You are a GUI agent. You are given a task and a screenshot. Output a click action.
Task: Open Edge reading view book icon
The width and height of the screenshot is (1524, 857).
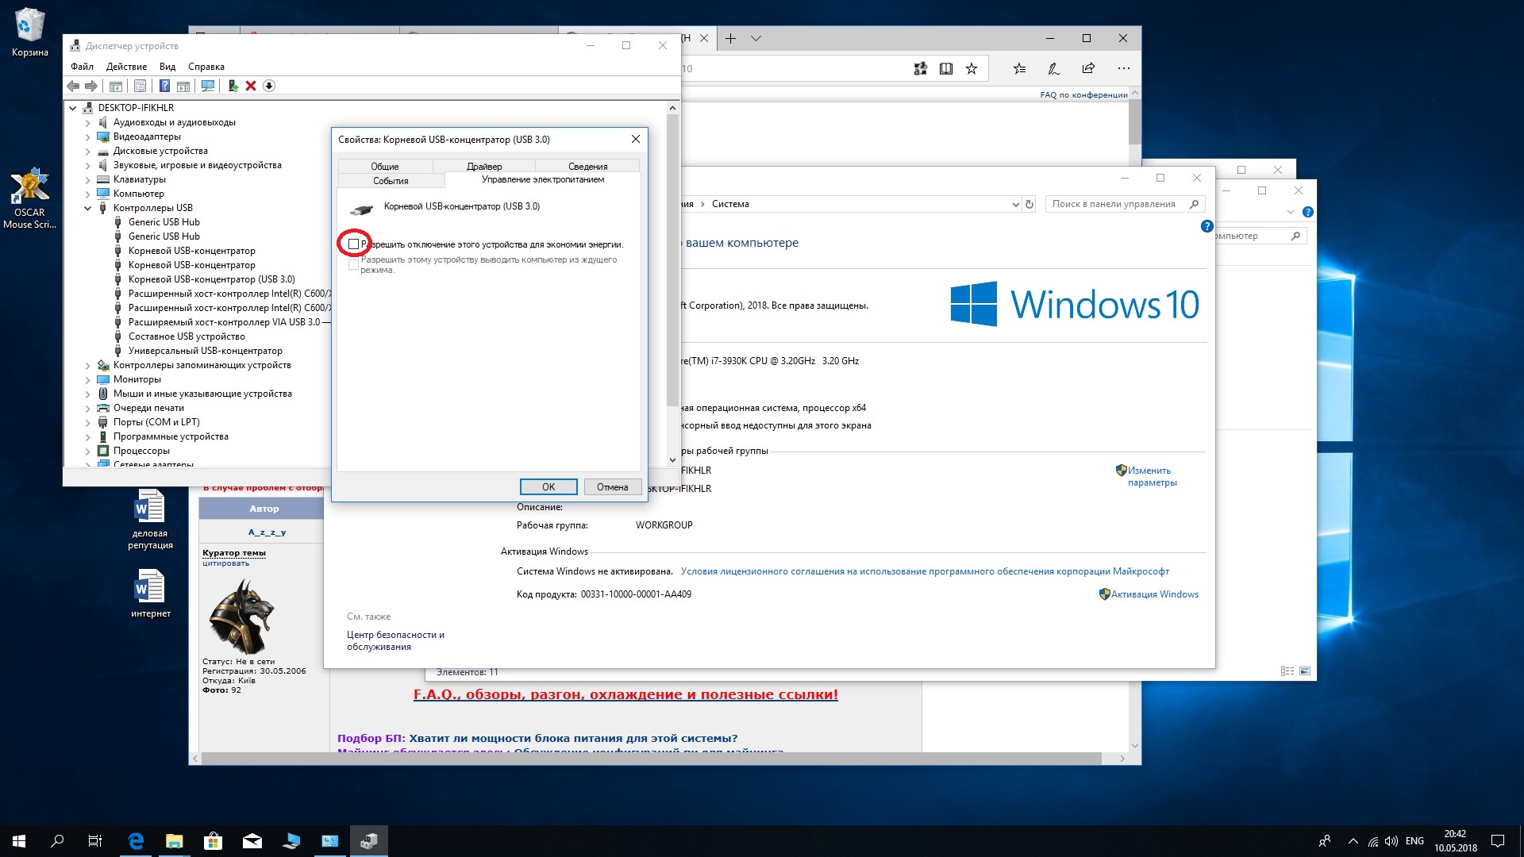pos(946,69)
